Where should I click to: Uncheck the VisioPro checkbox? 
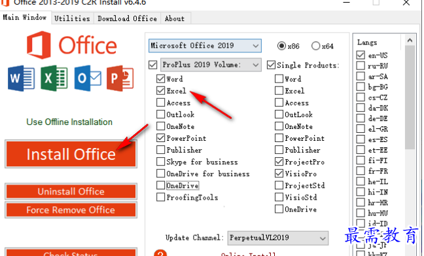[x=279, y=174]
